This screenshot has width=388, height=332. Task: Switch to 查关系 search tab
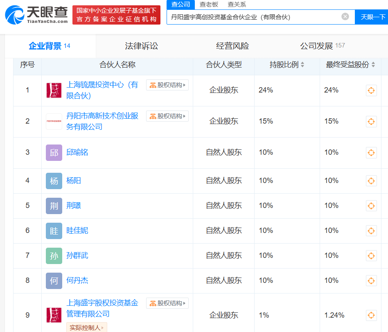pos(237,5)
